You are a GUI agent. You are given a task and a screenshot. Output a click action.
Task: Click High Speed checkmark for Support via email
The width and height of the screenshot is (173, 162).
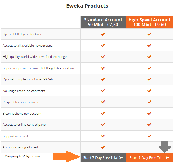149,136
